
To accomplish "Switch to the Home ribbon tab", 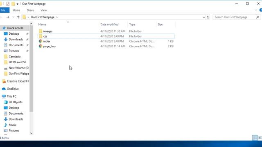I will click(16, 10).
